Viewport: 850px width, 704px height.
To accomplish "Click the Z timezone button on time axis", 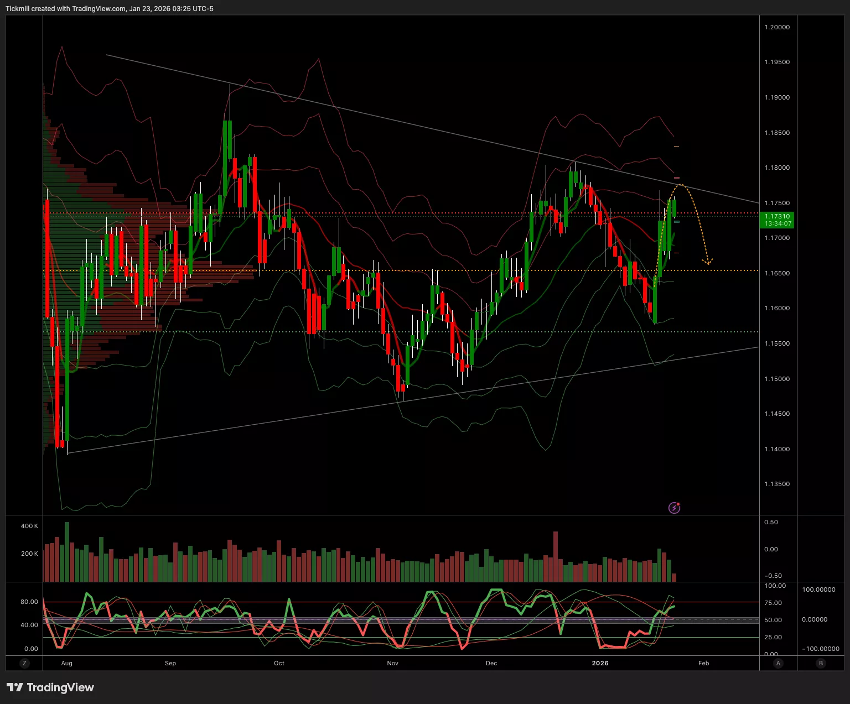I will point(24,663).
